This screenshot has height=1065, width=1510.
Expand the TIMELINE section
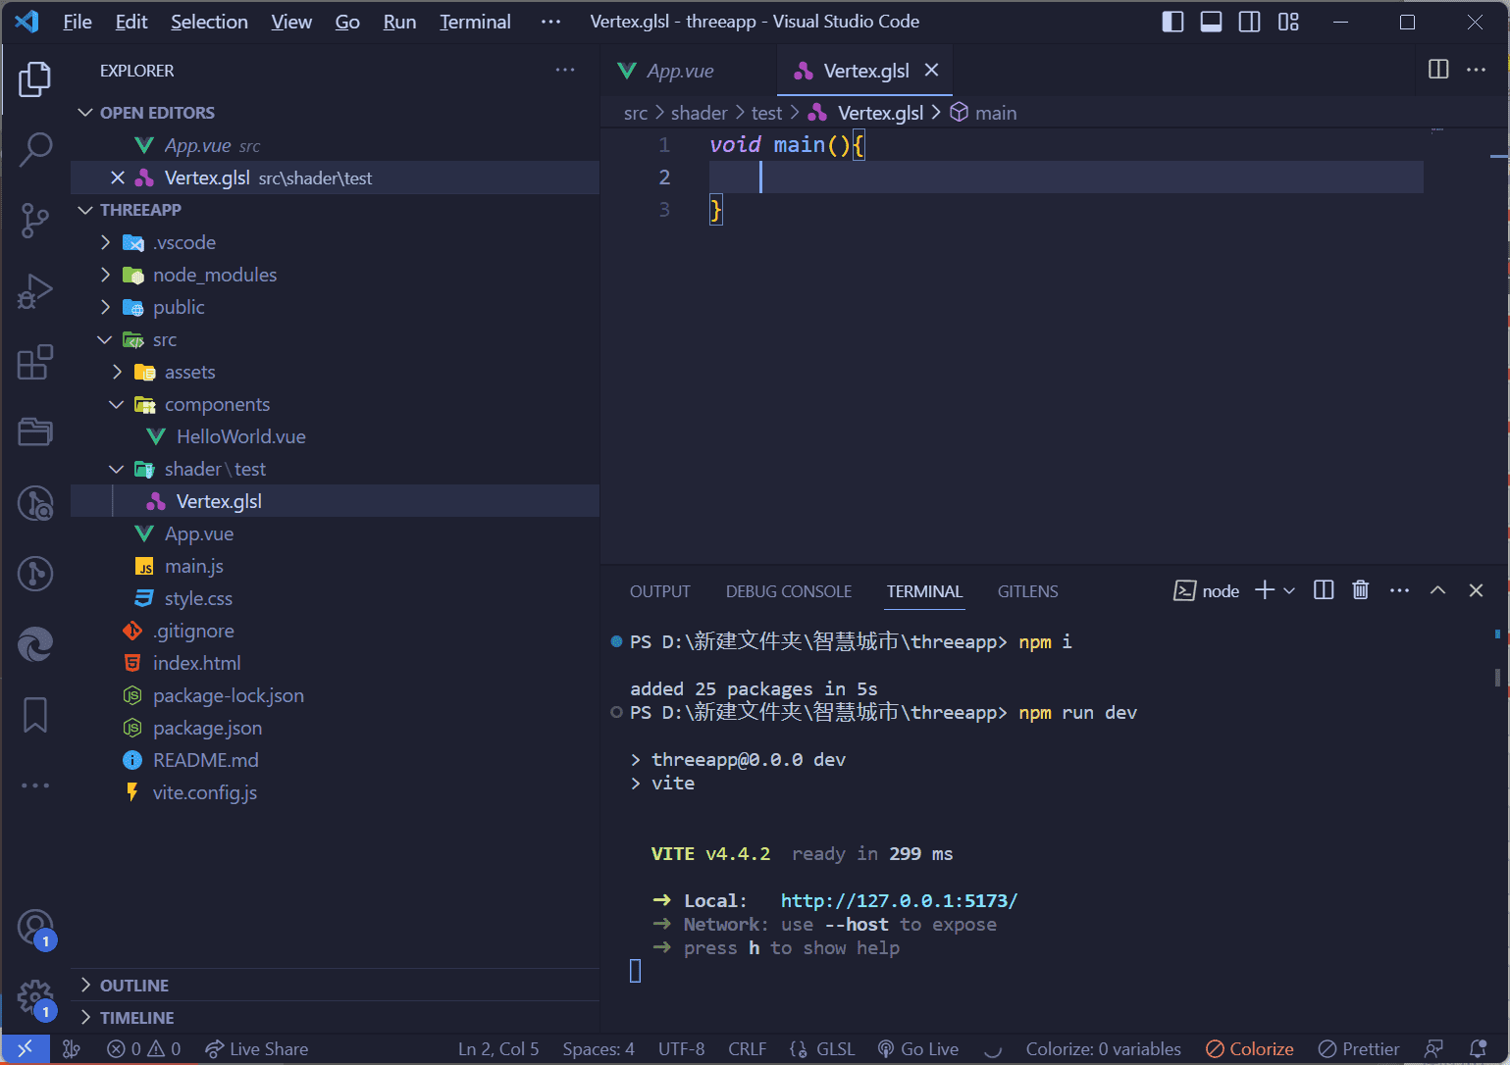tap(85, 1017)
